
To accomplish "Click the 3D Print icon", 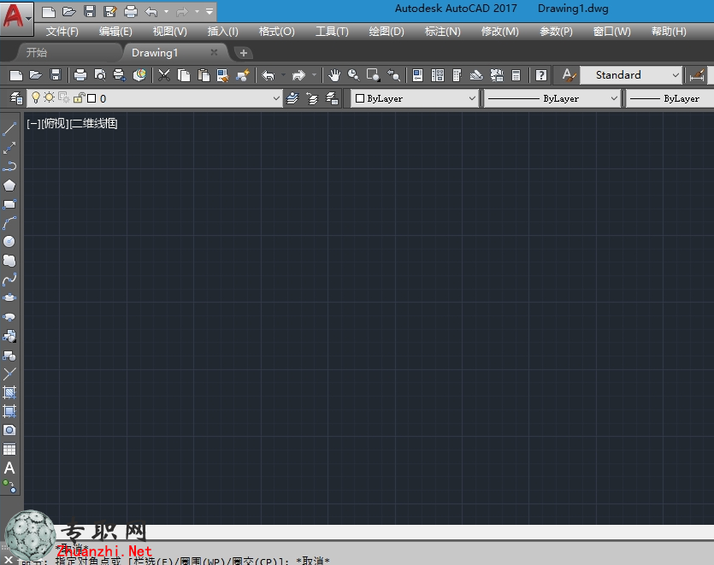I will pos(139,75).
